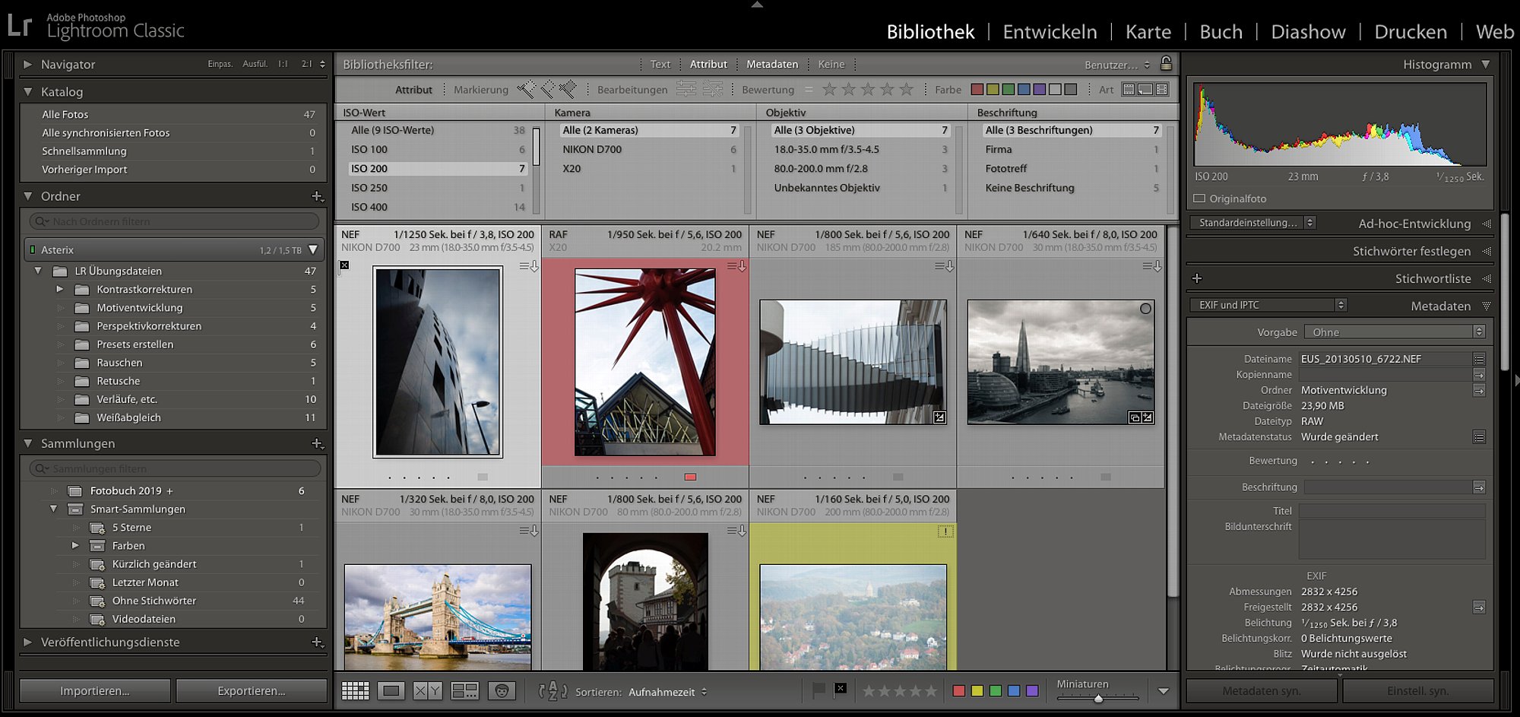1520x717 pixels.
Task: Click the Nach Ordnern filtern search field
Action: pos(174,221)
